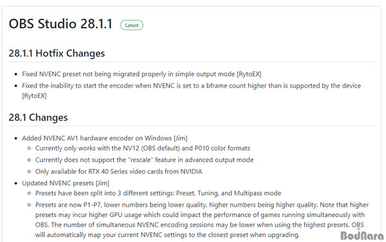Viewport: 386px width, 242px height.
Task: Click the Added NVENC AV1 hardware encoder line
Action: pos(105,138)
